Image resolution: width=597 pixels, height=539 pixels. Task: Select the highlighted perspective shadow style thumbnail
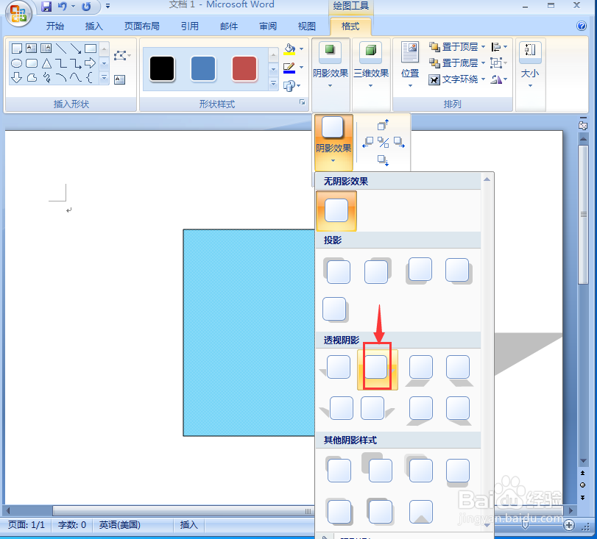pyautogui.click(x=378, y=370)
